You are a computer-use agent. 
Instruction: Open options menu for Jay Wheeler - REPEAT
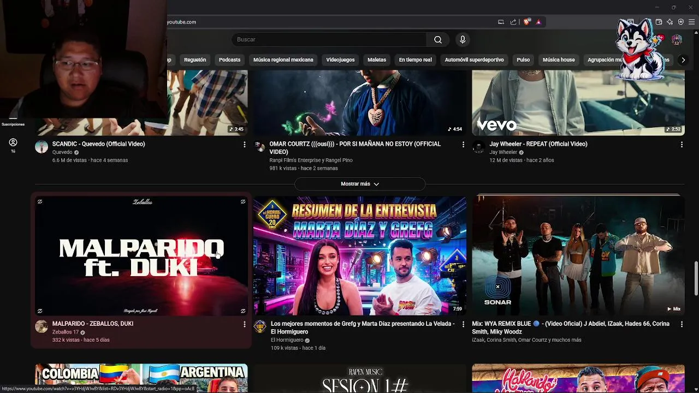tap(682, 145)
